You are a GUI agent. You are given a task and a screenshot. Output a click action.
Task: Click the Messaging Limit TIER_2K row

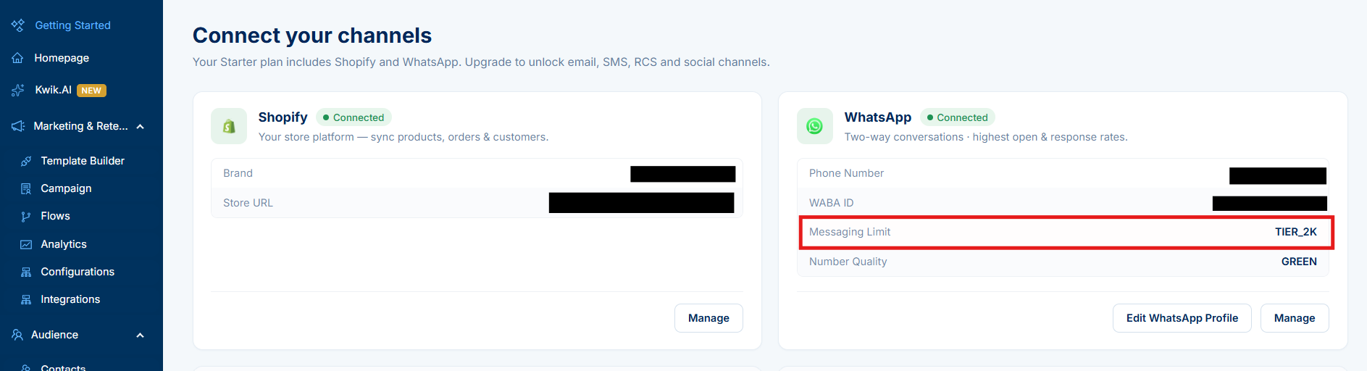click(x=1063, y=232)
